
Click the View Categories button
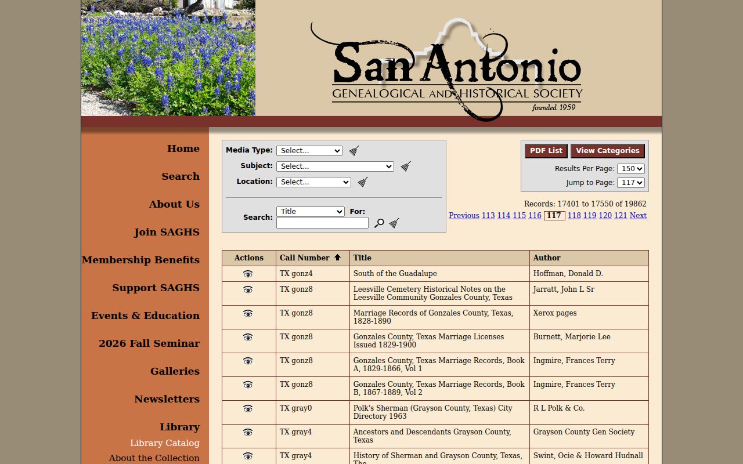(608, 151)
